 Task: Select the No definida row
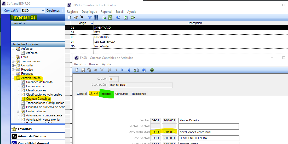(x=176, y=46)
